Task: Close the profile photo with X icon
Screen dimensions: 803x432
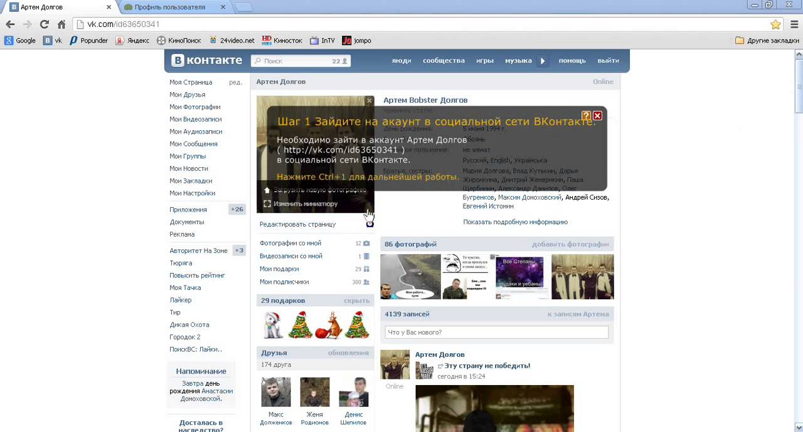Action: pyautogui.click(x=370, y=101)
